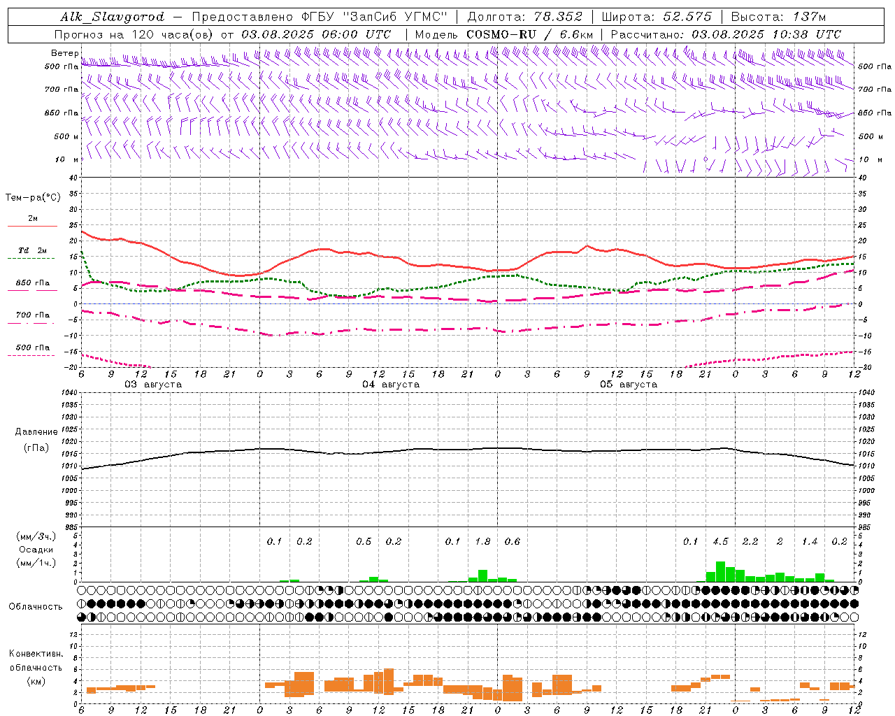Image resolution: width=895 pixels, height=716 pixels.
Task: Click the solid red '2м' legend line
Action: (x=32, y=226)
